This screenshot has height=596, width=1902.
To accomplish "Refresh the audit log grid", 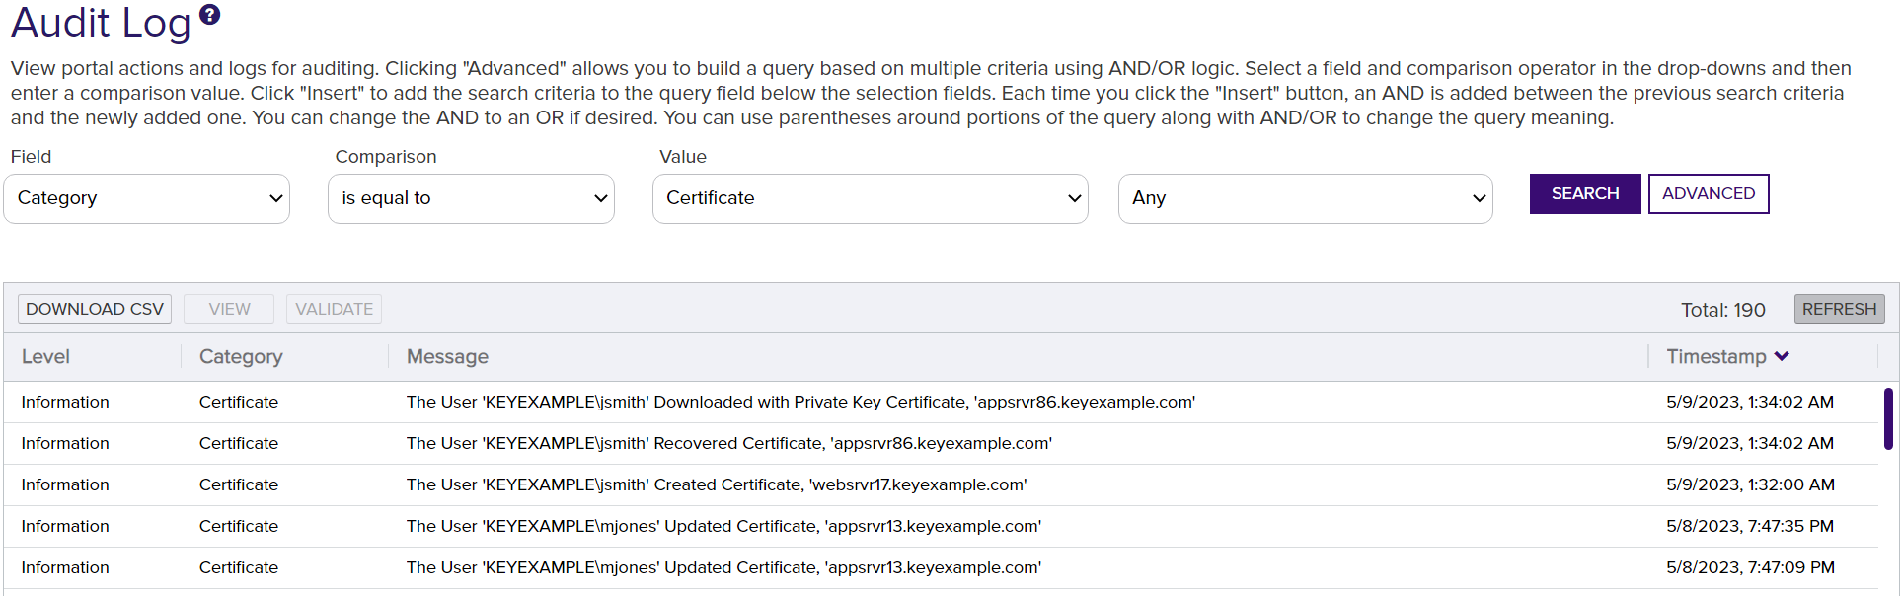I will [x=1839, y=309].
